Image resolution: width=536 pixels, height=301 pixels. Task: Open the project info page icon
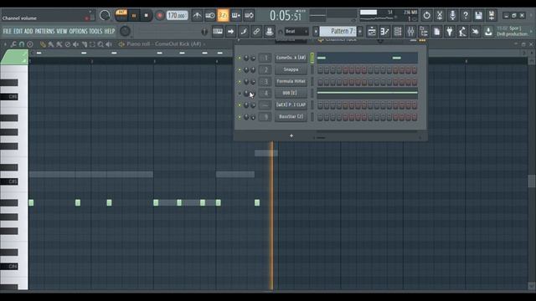[436, 32]
